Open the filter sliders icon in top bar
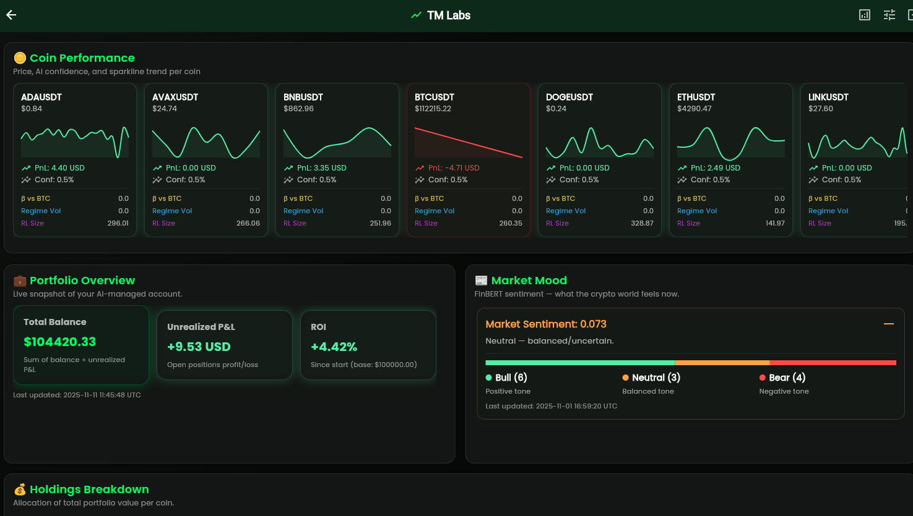This screenshot has height=516, width=913. point(889,14)
